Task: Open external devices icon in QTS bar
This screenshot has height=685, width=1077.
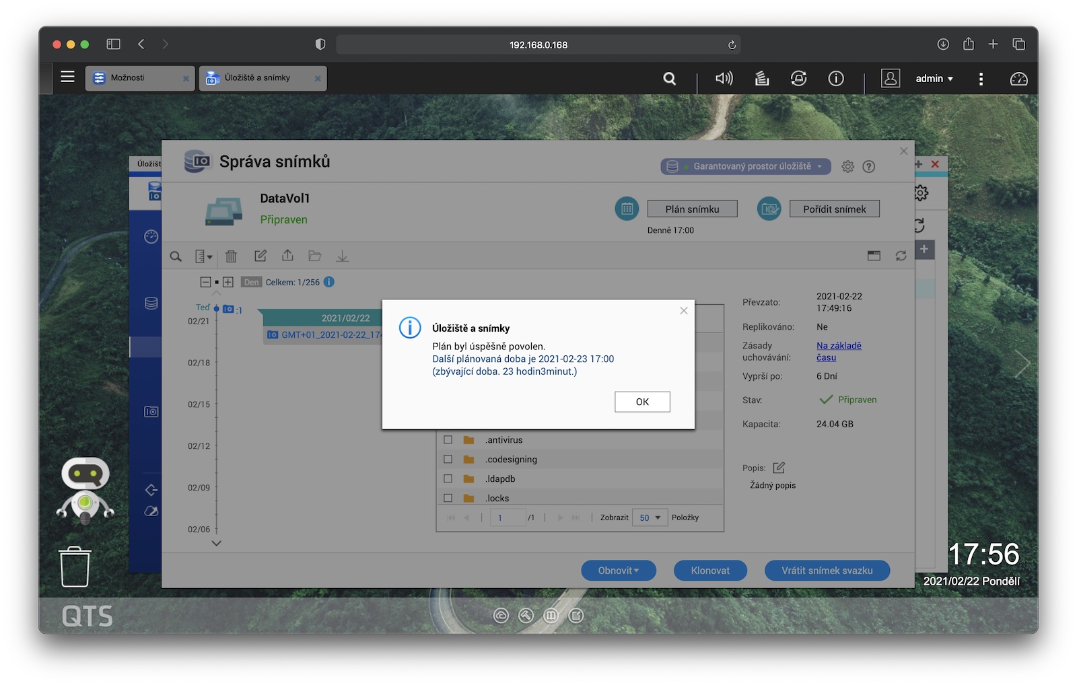Action: click(799, 79)
